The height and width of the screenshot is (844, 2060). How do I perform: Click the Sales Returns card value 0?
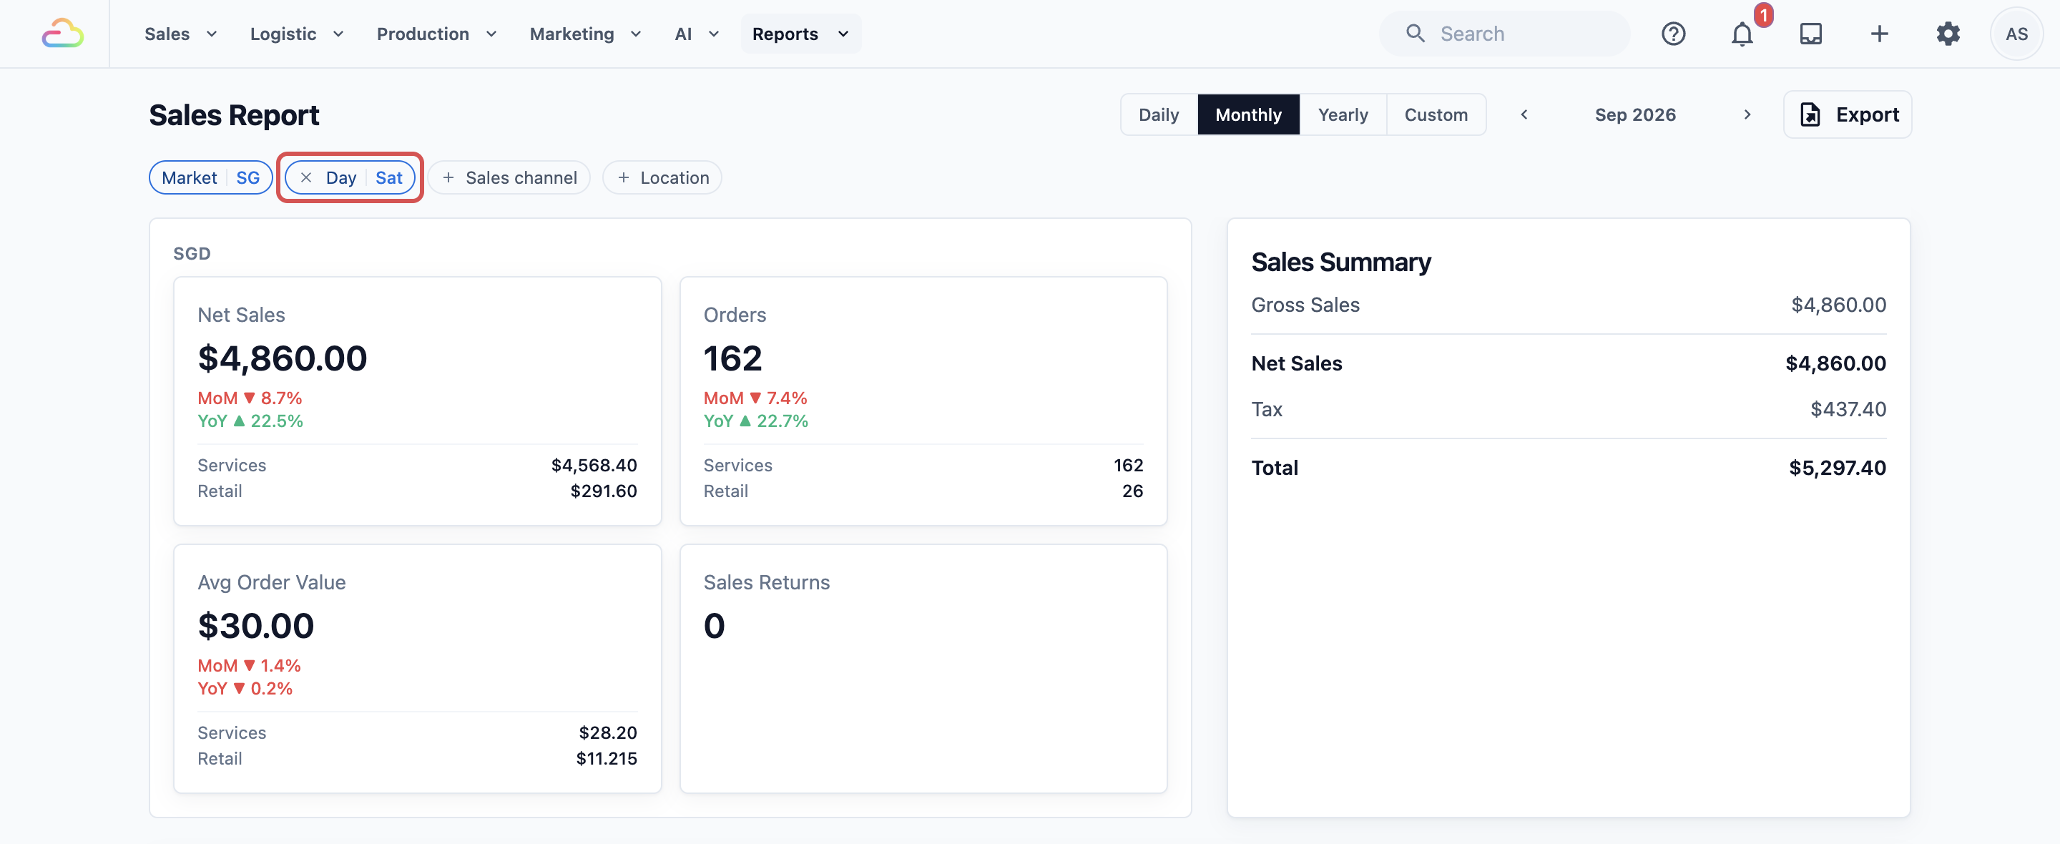(714, 625)
